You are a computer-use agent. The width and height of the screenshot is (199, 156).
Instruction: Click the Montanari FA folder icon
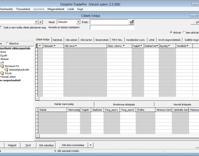(x=2, y=66)
